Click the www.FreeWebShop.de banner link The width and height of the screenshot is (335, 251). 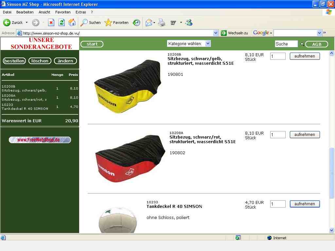point(40,140)
